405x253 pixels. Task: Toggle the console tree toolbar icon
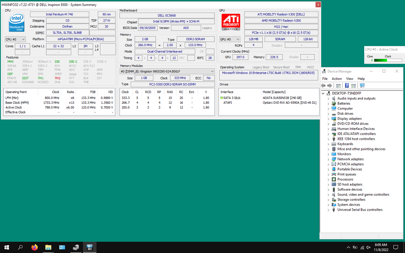point(338,86)
